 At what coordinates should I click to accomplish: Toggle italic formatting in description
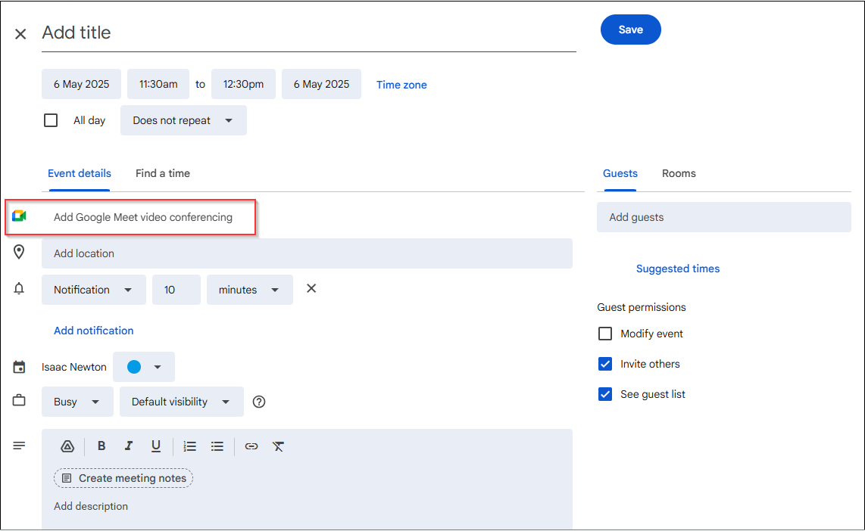pos(129,446)
